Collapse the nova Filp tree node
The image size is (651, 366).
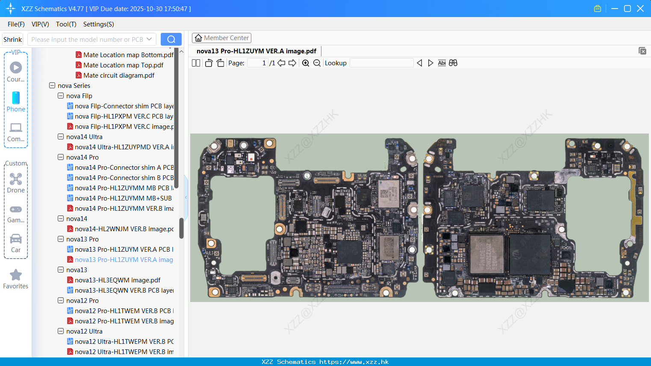click(61, 96)
